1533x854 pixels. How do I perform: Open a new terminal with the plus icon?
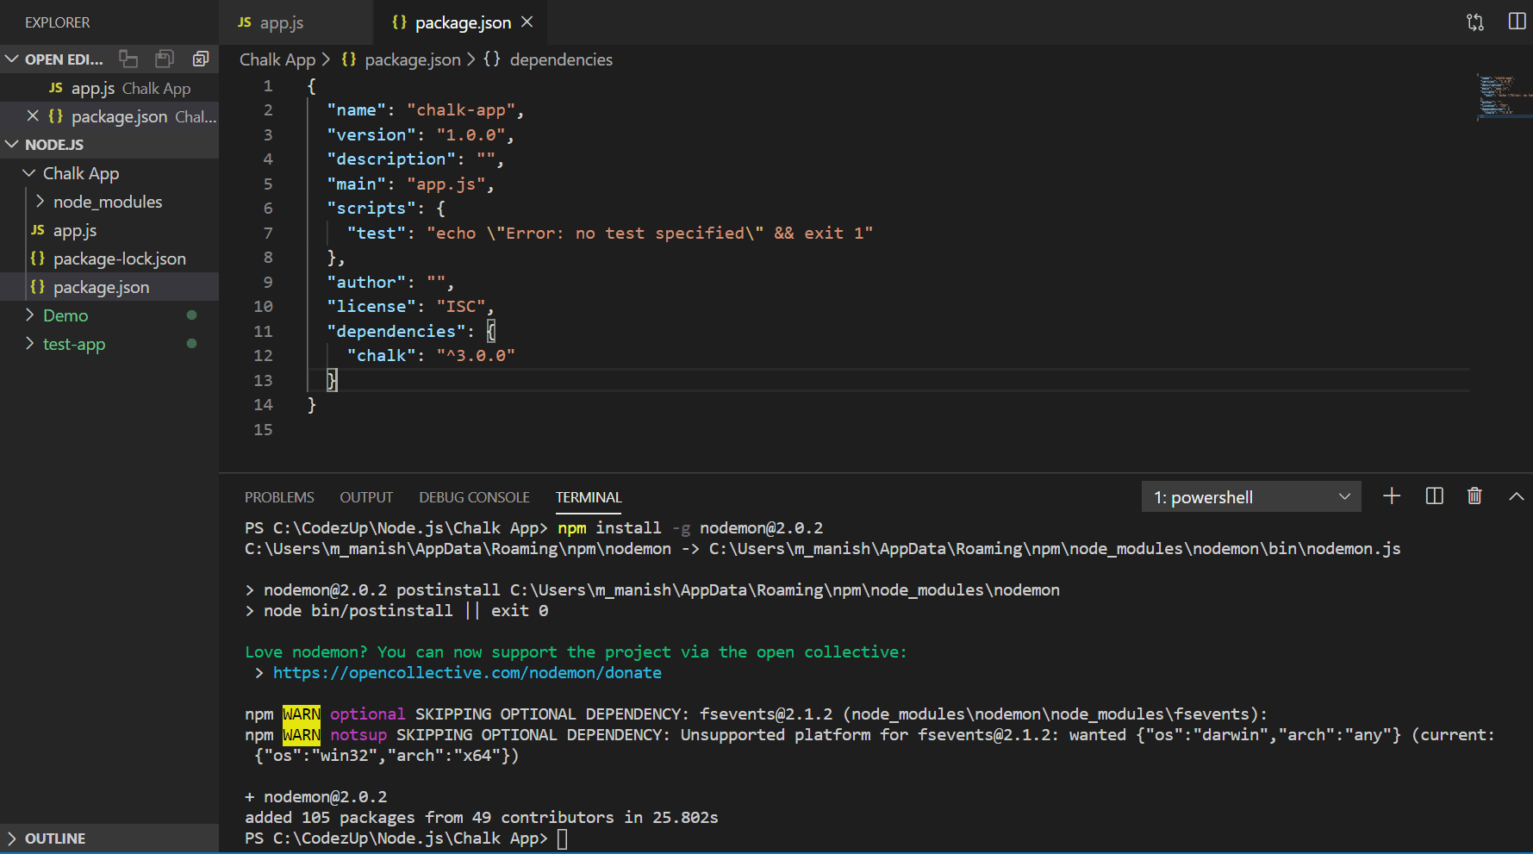point(1391,496)
